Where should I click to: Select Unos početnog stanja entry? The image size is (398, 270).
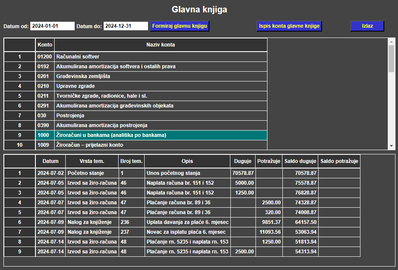pyautogui.click(x=187, y=173)
